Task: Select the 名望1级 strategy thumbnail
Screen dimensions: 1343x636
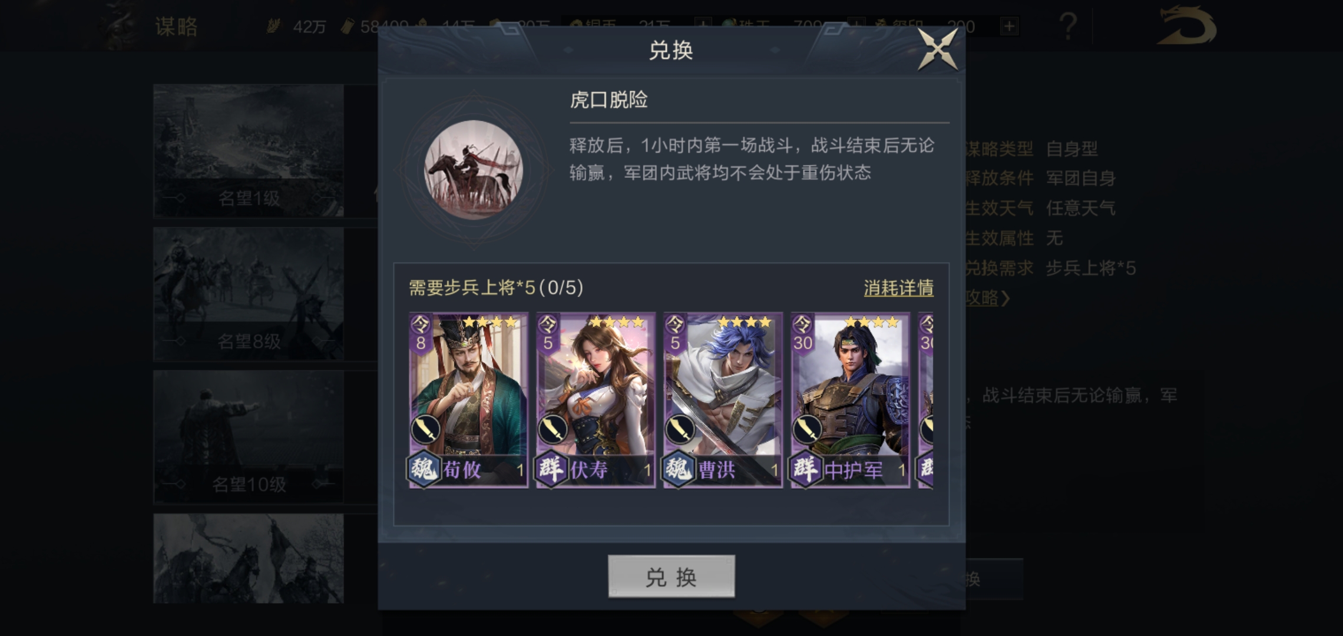Action: tap(249, 150)
